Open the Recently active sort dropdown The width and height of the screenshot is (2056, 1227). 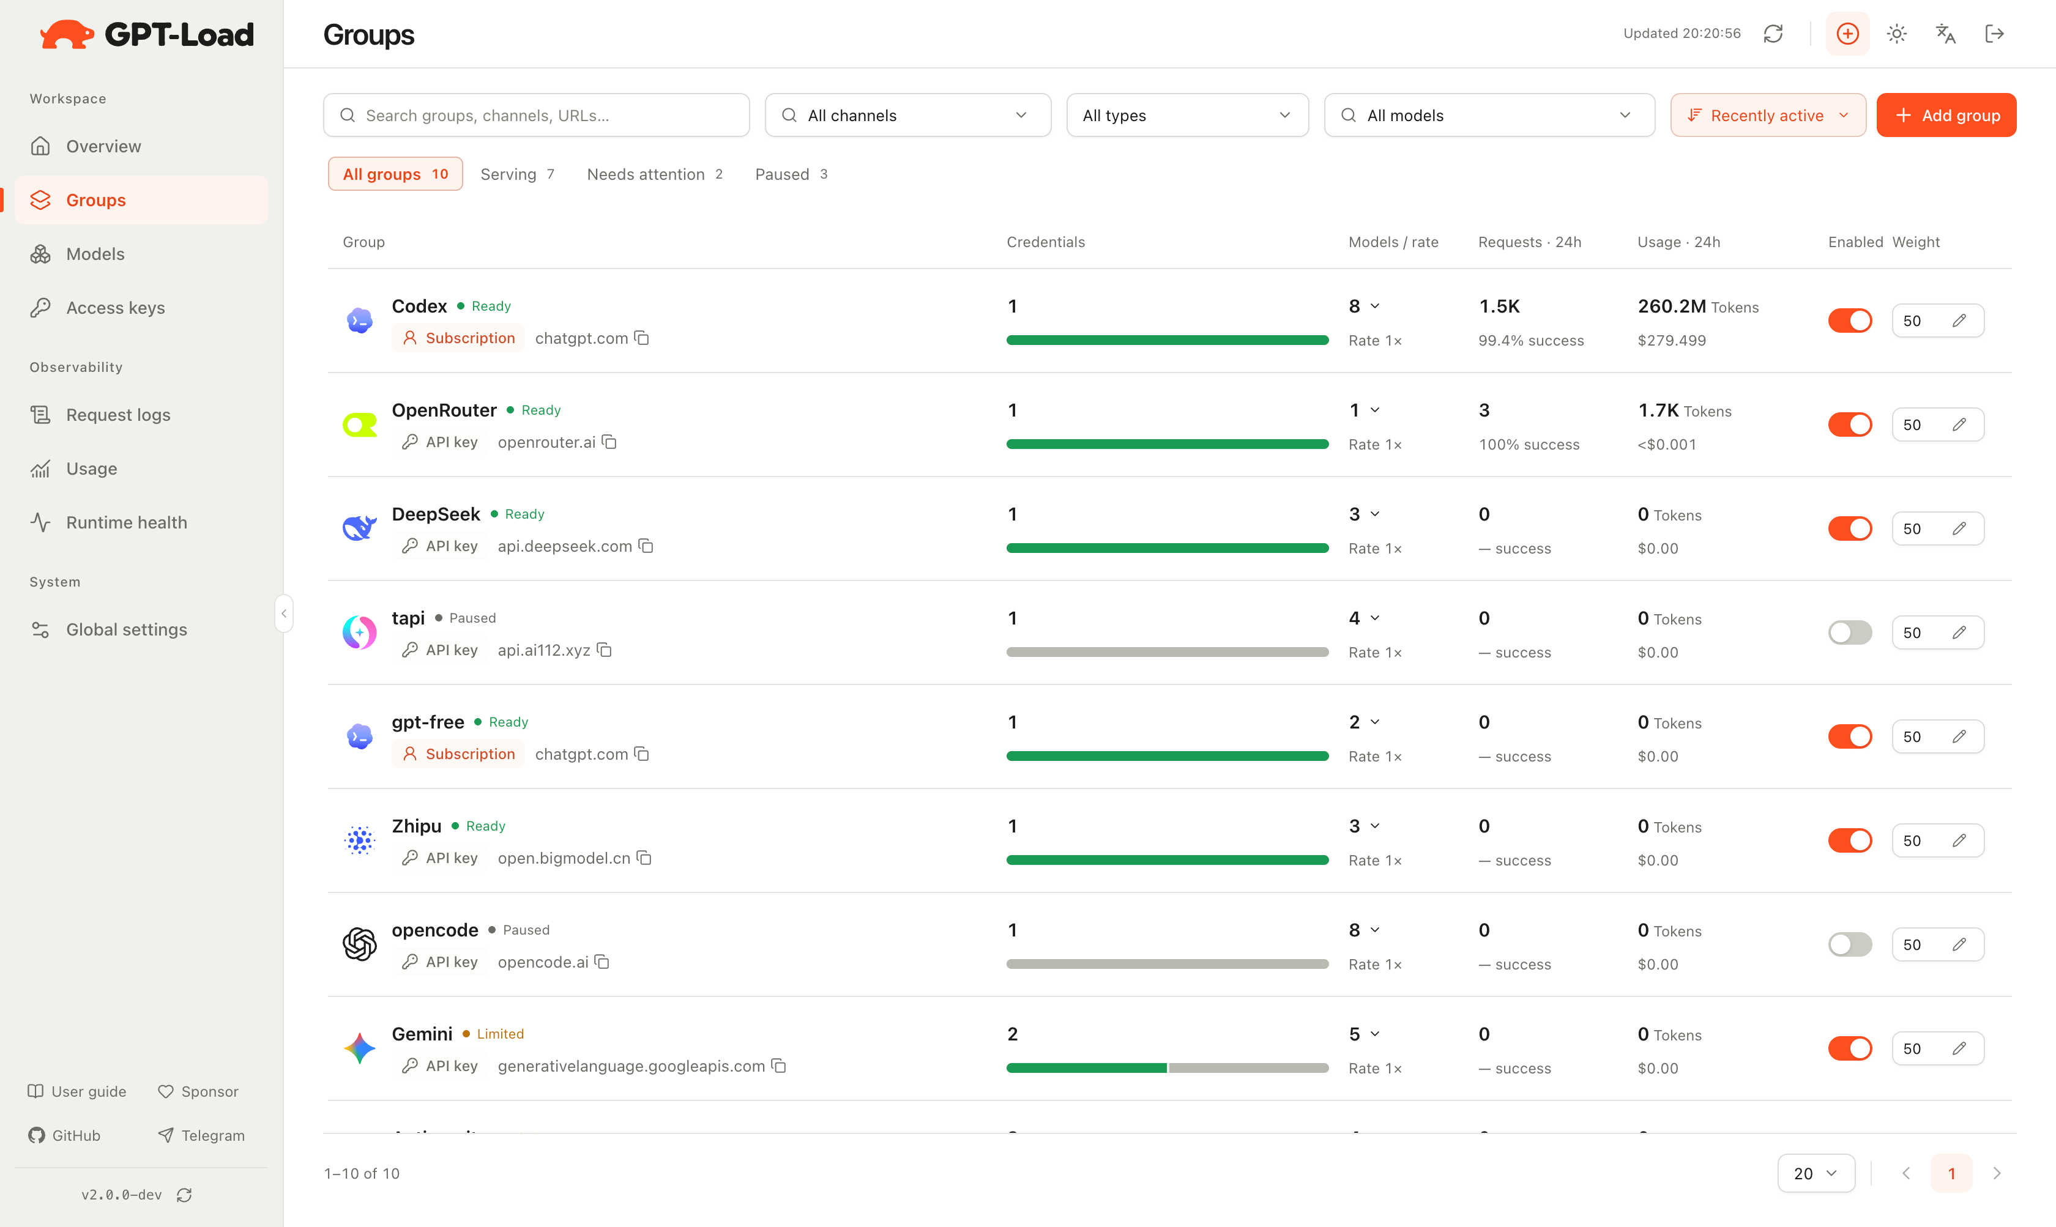[x=1768, y=115]
